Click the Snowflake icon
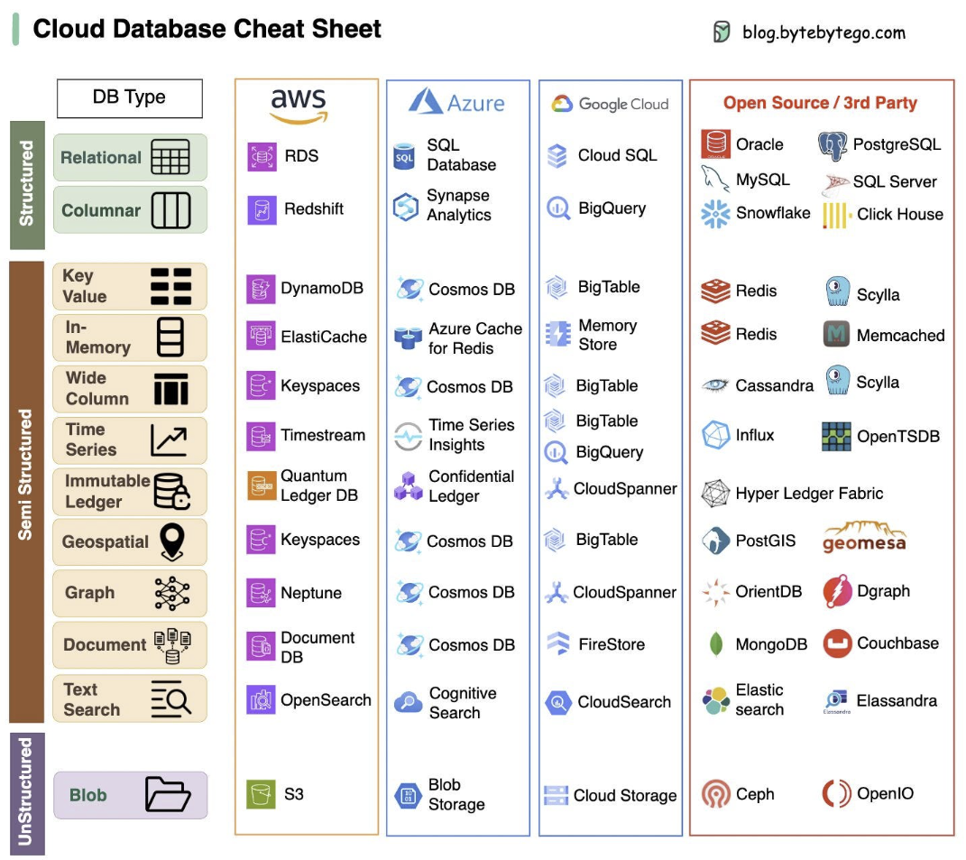 pos(715,214)
